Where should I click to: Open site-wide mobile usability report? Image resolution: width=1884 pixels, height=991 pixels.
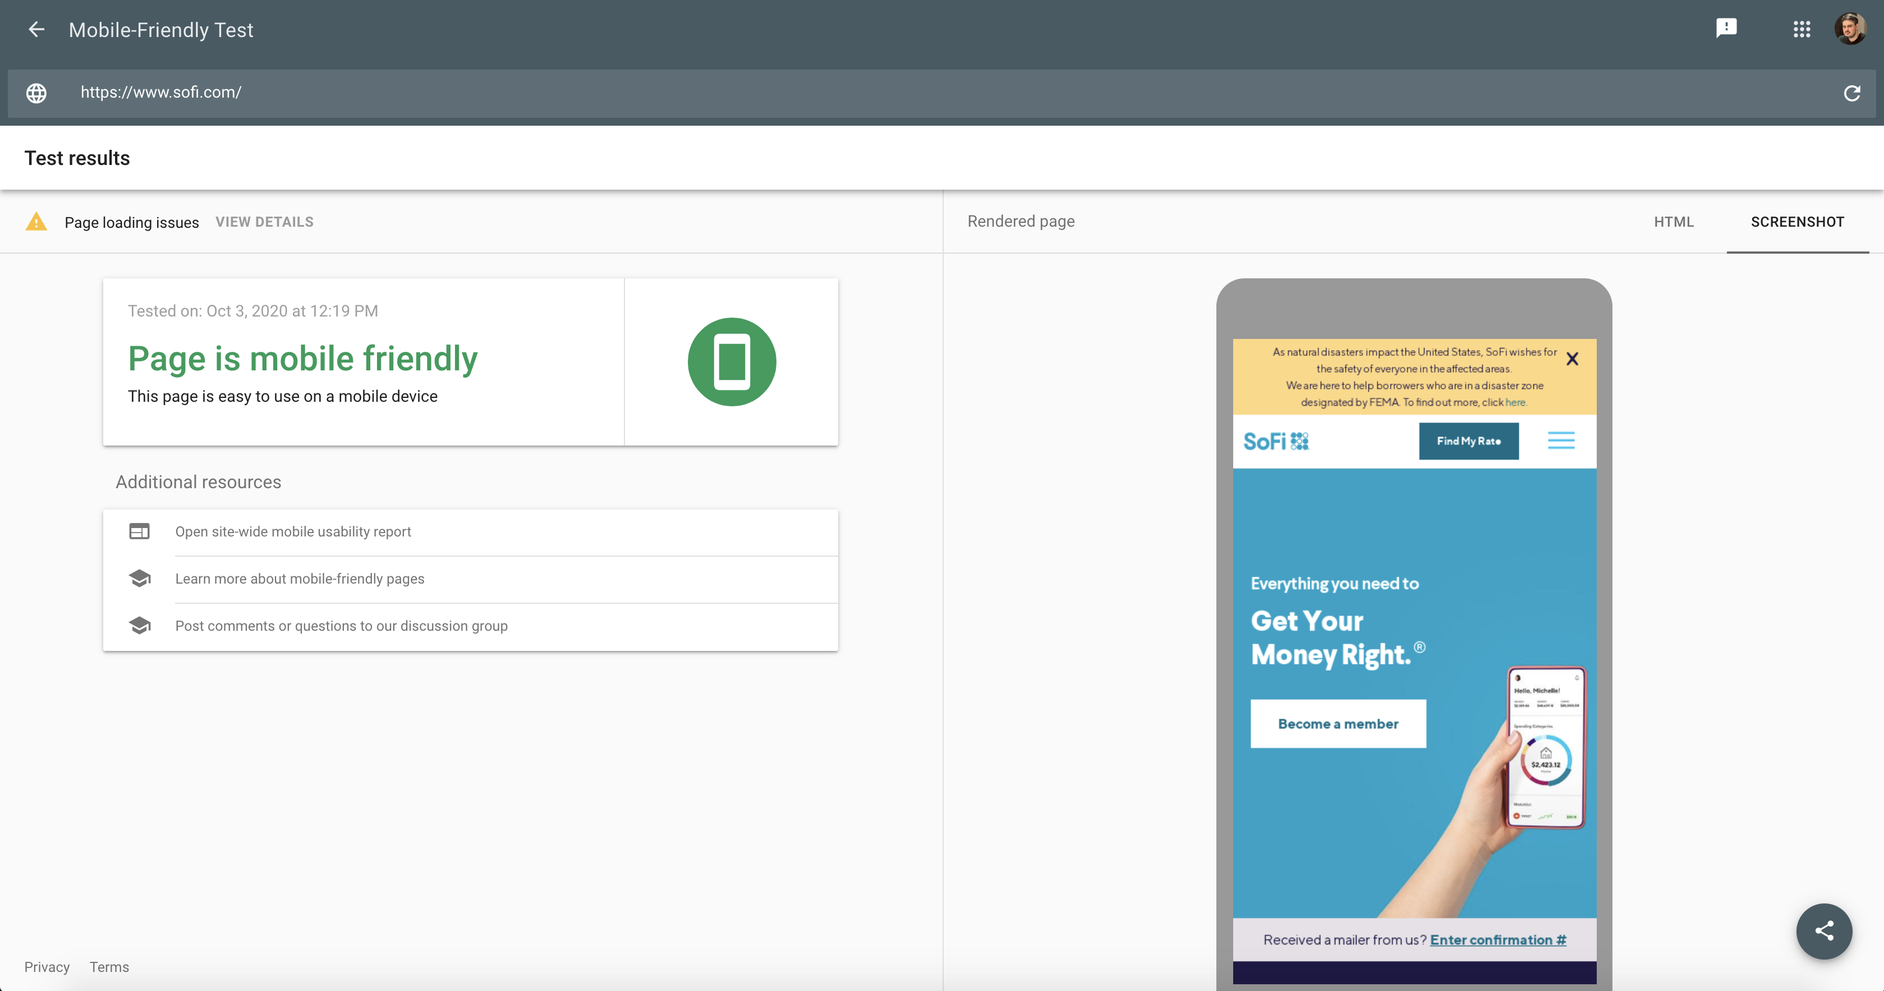(x=292, y=532)
